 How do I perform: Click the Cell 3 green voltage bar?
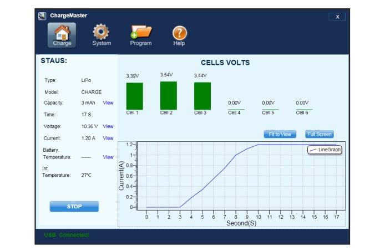(x=202, y=96)
